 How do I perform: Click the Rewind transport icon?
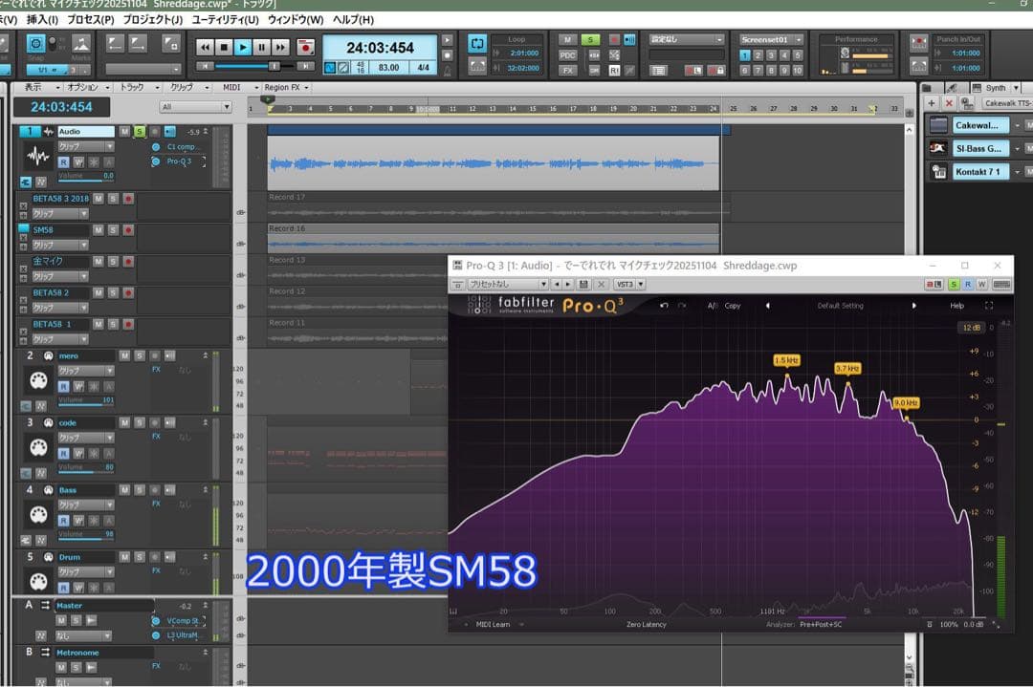(x=204, y=48)
